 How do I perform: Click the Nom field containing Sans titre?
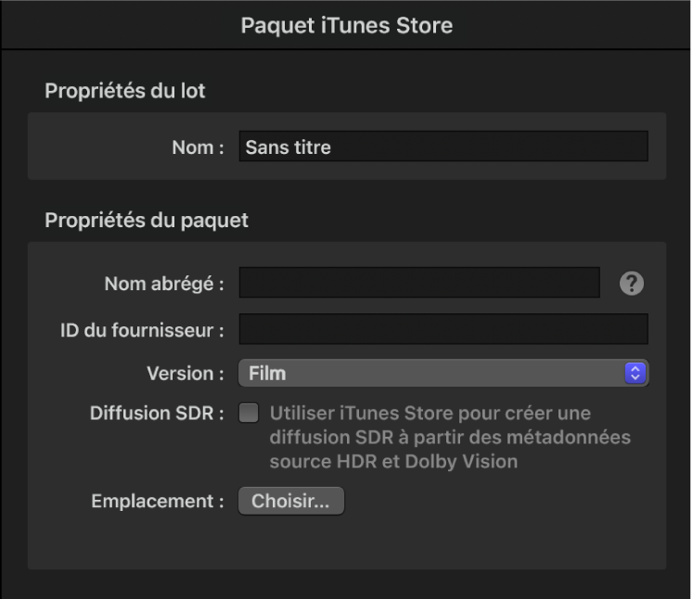(x=443, y=147)
